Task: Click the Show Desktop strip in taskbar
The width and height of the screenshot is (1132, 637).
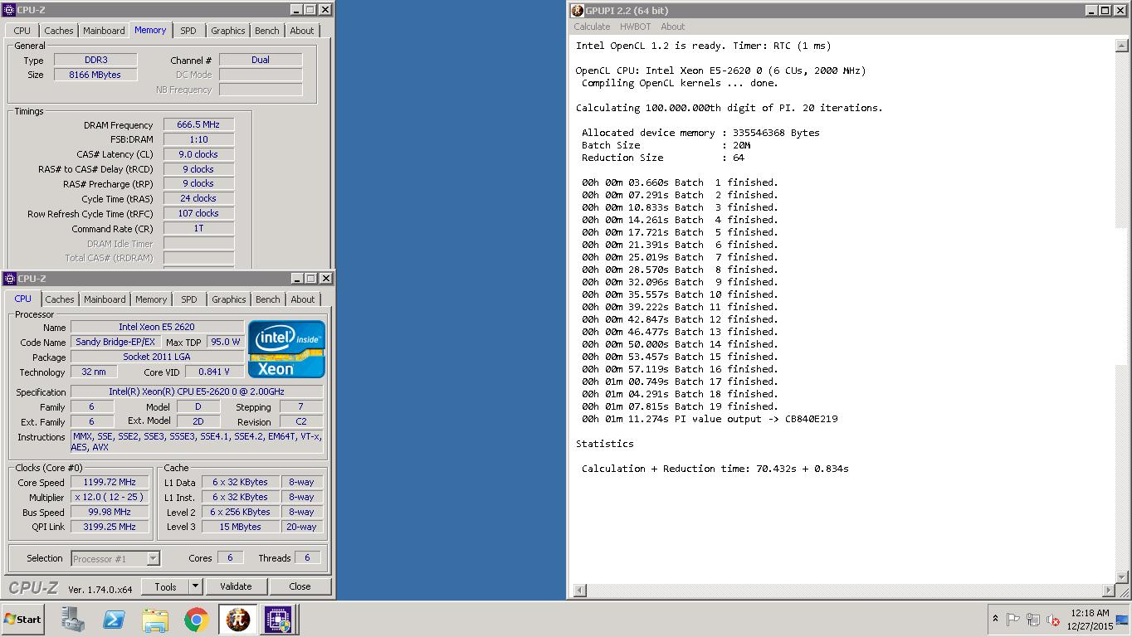Action: (x=1124, y=620)
